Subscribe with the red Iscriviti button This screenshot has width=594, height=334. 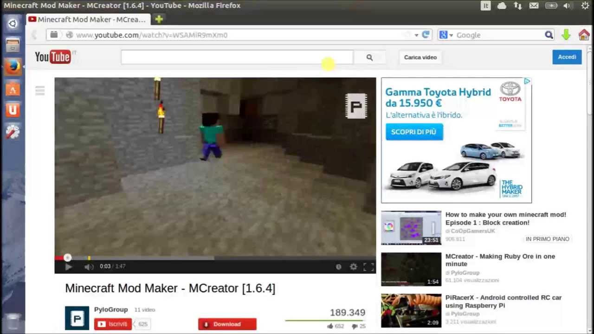pyautogui.click(x=113, y=324)
